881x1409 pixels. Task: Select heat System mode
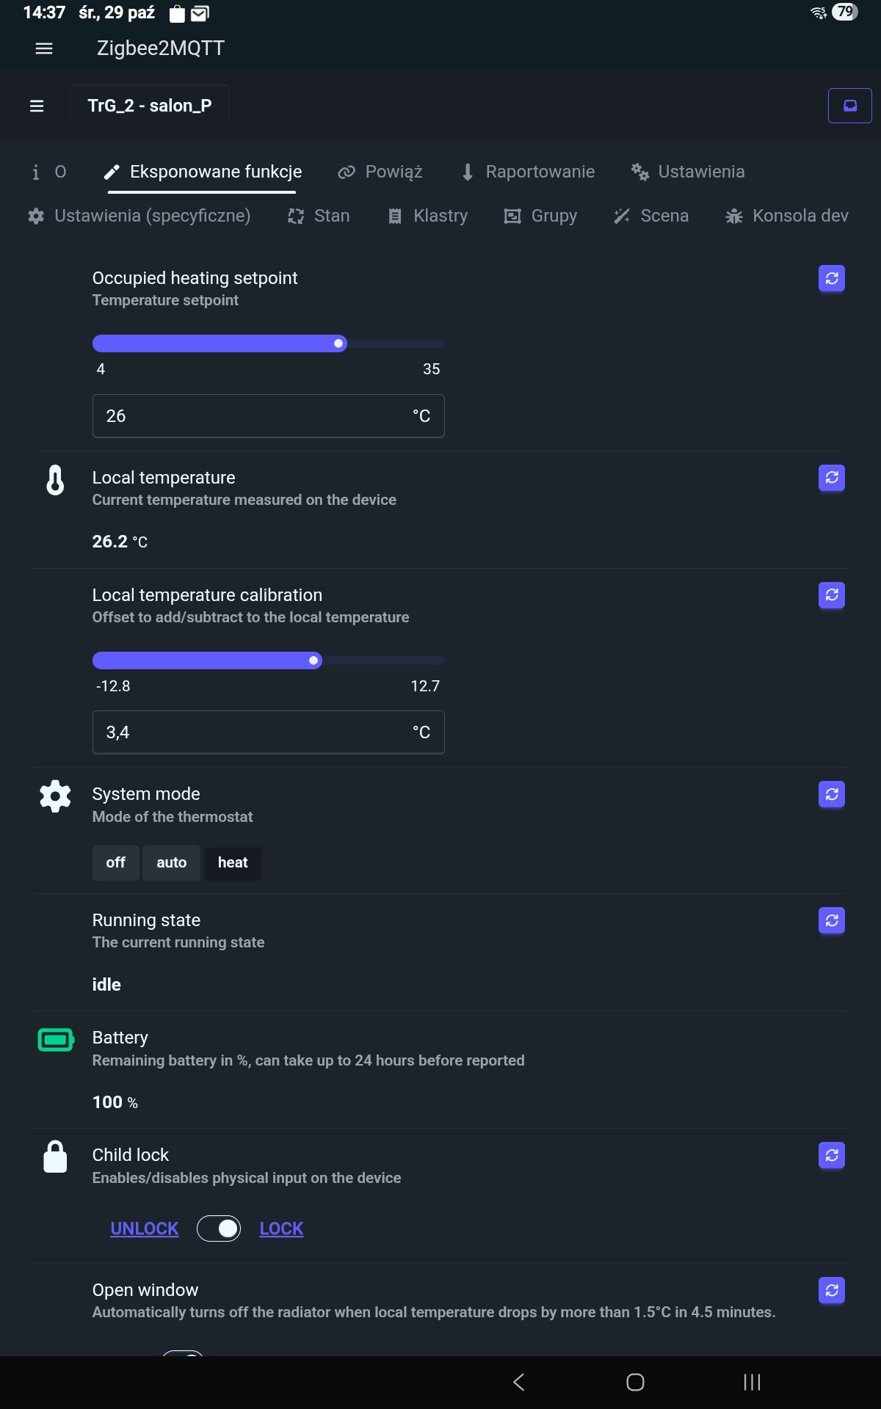[x=233, y=863]
